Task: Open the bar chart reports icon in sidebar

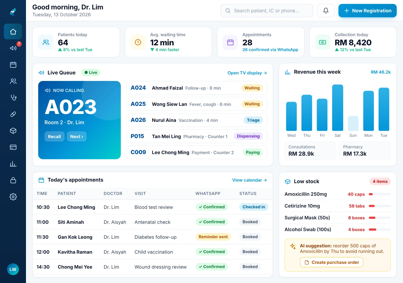Action: [13, 164]
